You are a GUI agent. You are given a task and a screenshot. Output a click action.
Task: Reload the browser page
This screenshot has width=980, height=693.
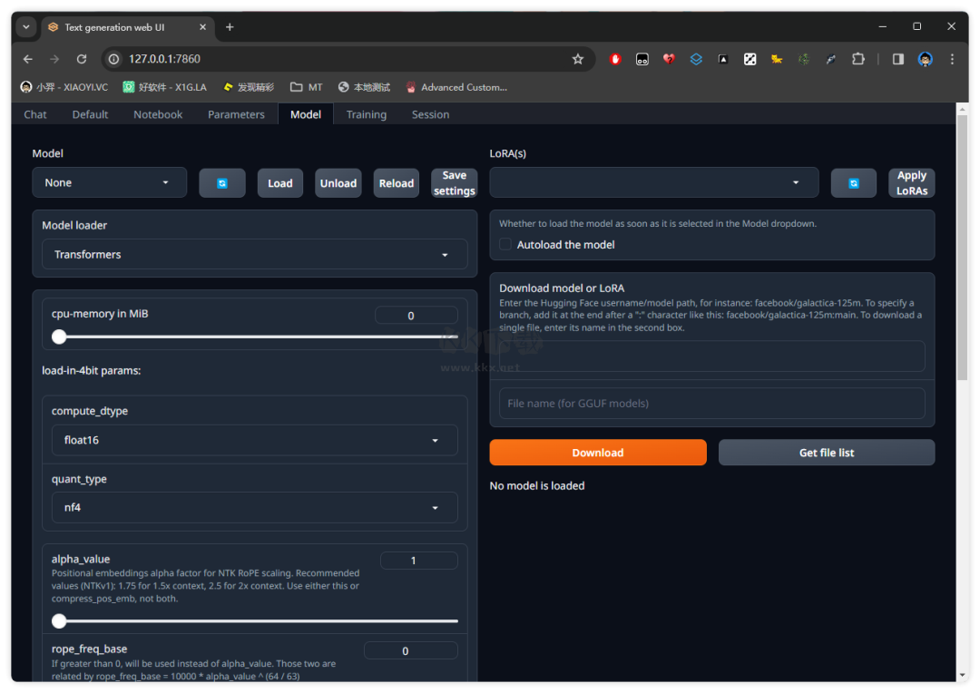click(82, 59)
